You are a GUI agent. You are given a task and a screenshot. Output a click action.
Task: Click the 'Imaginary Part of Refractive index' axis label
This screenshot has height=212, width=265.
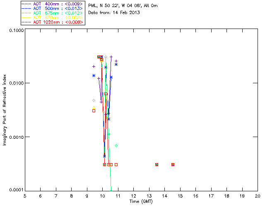pos(5,110)
